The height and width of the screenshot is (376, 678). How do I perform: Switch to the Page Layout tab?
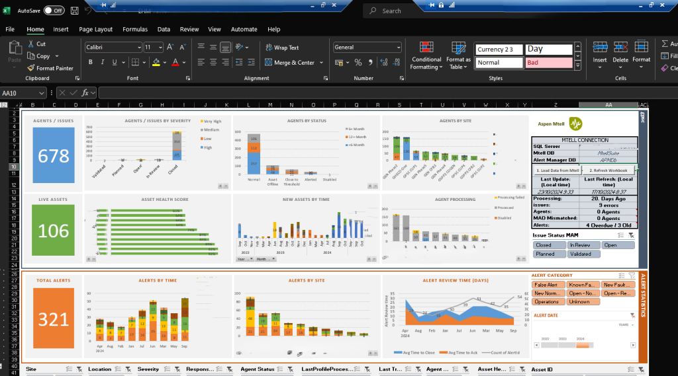95,29
